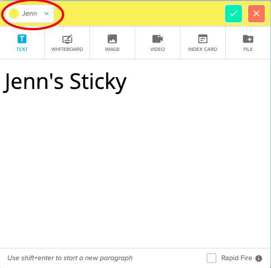Show Rapid Fire info tooltip icon
Viewport: 271px width, 268px height.
259,258
